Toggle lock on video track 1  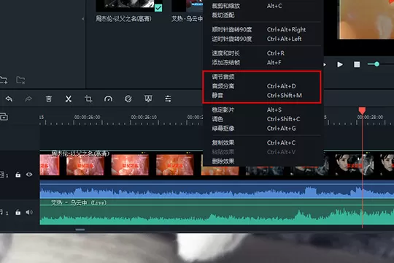tap(18, 175)
